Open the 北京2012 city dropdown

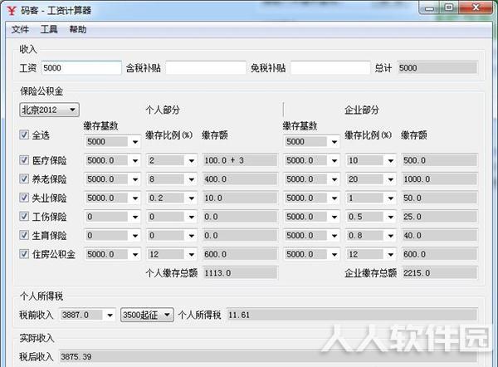click(49, 110)
